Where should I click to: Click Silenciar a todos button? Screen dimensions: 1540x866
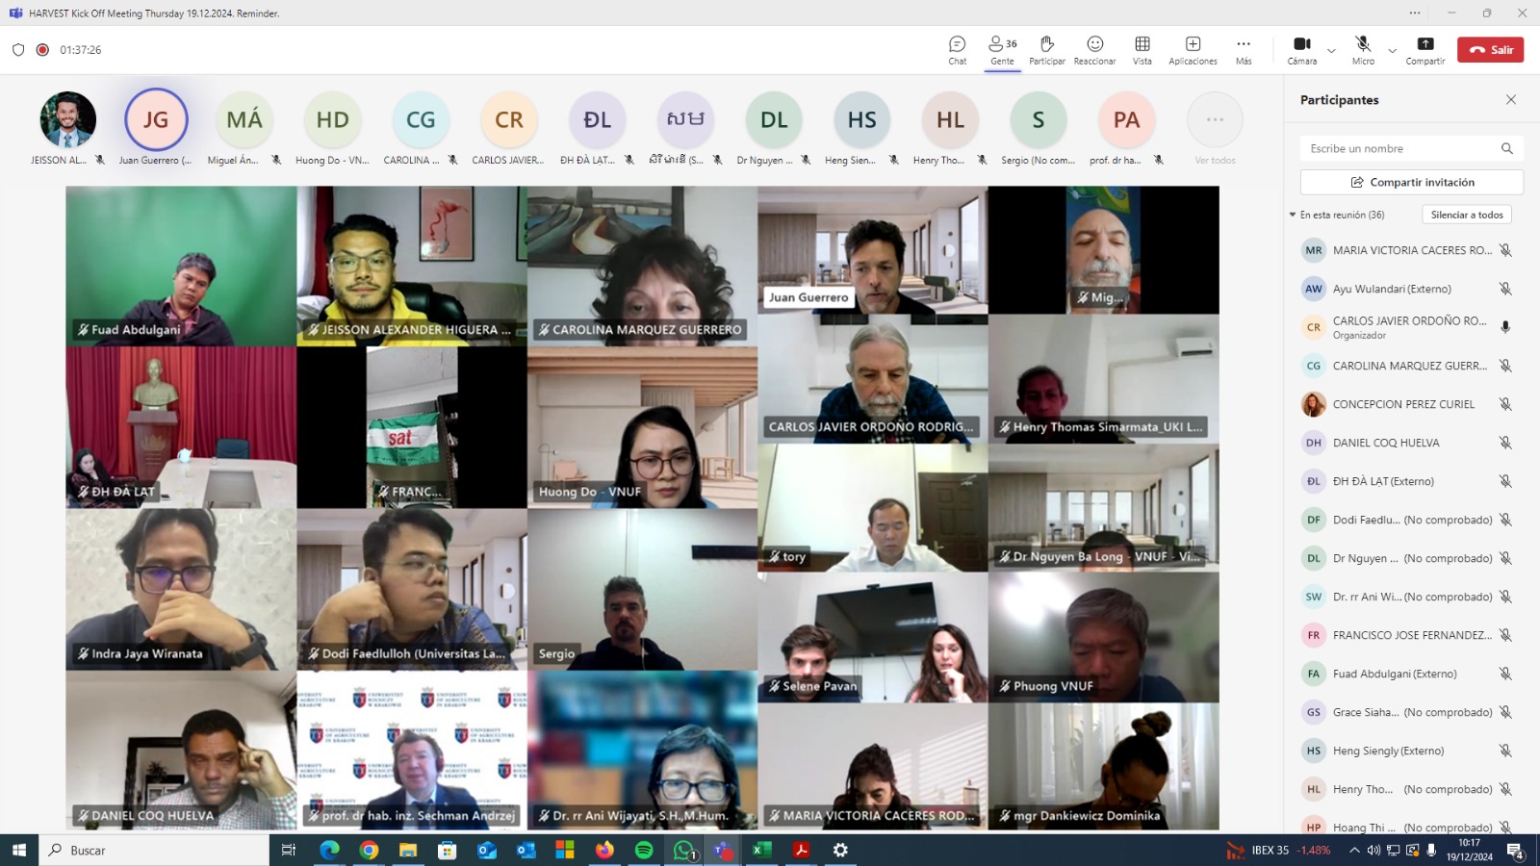pos(1467,215)
